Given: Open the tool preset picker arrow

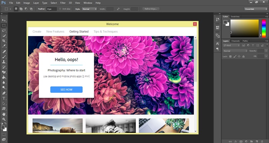Looking at the screenshot, I should coord(10,9).
